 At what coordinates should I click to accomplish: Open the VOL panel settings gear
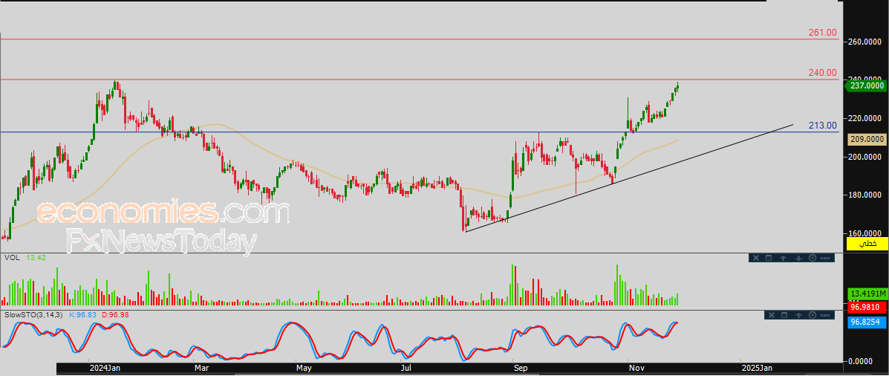(812, 258)
